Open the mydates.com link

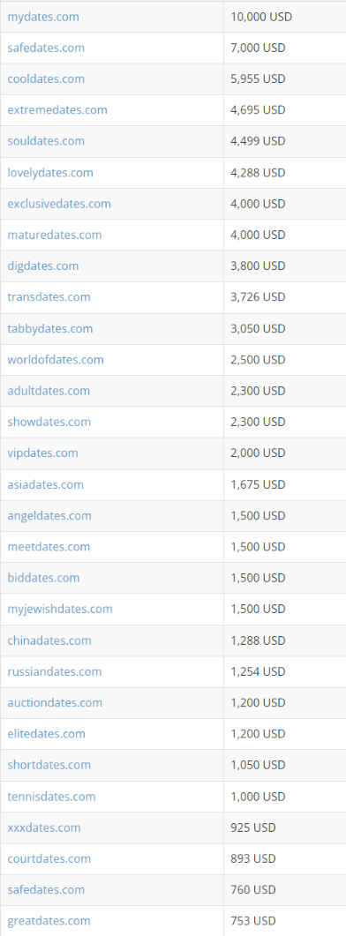pyautogui.click(x=43, y=17)
